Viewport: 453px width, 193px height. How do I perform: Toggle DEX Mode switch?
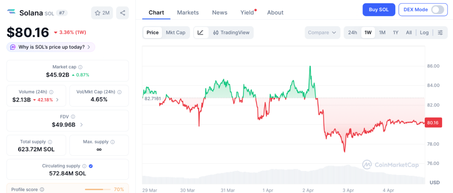pos(437,10)
